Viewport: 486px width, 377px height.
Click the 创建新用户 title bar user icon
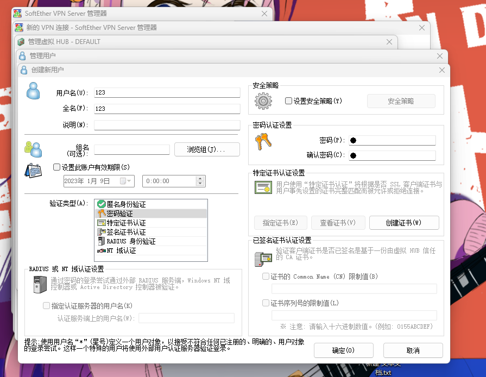[x=24, y=70]
